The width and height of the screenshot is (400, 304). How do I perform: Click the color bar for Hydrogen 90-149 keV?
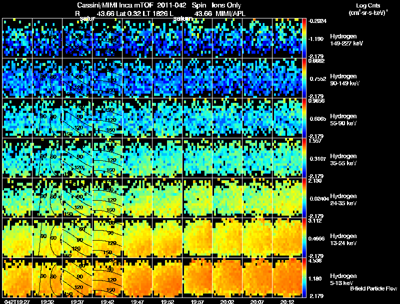[x=304, y=78]
